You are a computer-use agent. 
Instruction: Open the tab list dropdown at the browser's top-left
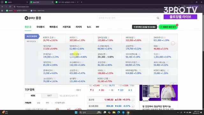(x=2, y=2)
